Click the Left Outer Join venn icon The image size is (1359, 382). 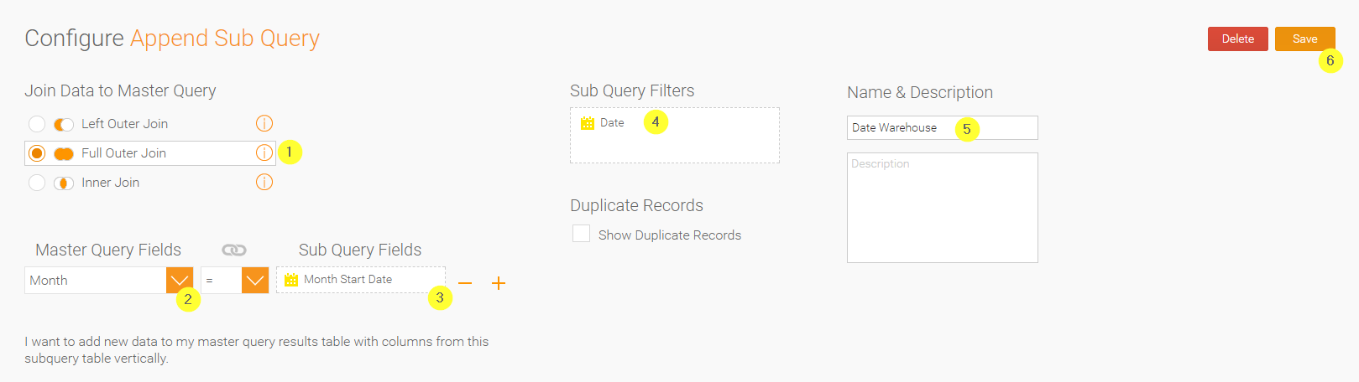pos(64,124)
